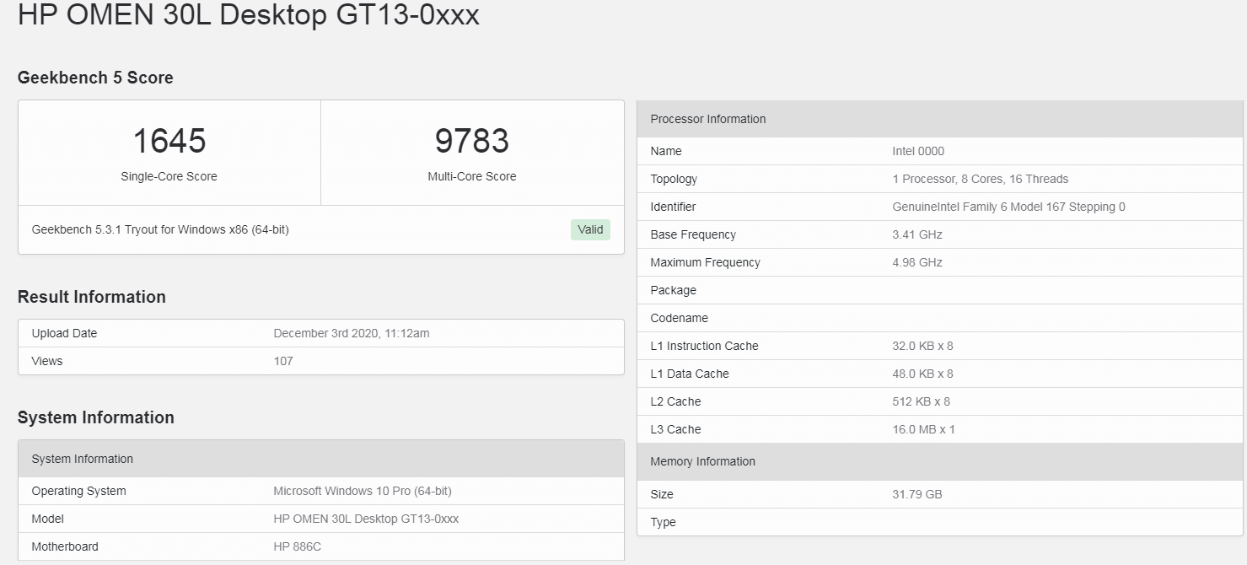Viewport: 1247px width, 565px height.
Task: Select Microsoft Windows 10 Pro (64-bit) value
Action: (x=363, y=491)
